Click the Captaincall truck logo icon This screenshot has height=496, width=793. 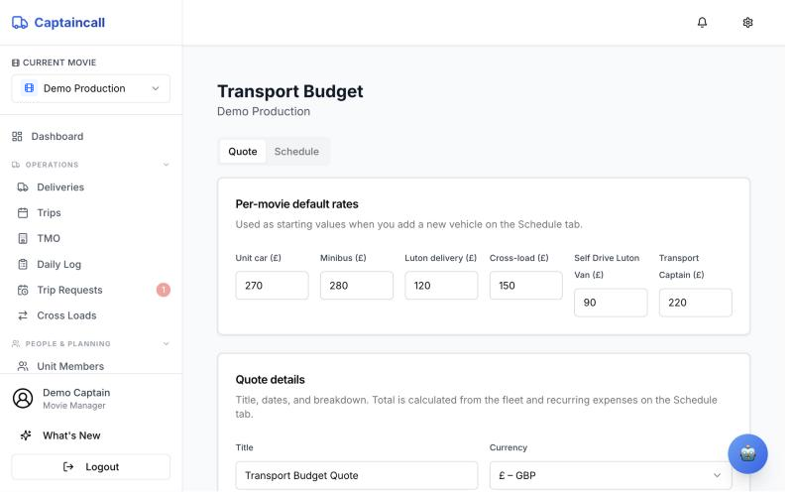tap(20, 23)
